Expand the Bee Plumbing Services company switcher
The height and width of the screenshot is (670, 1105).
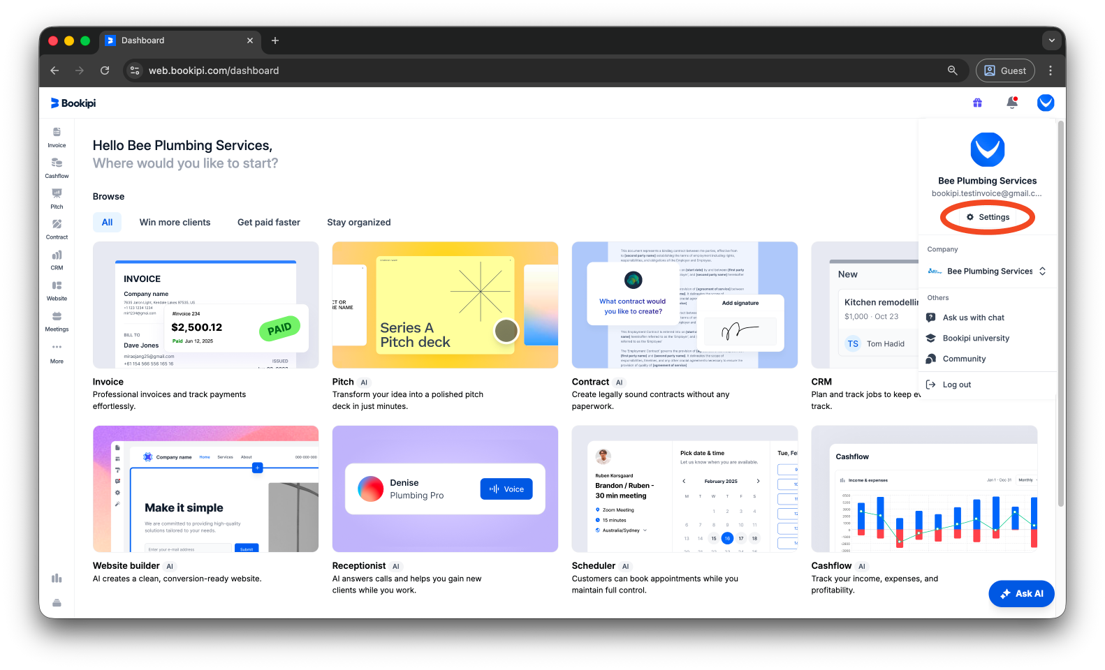pyautogui.click(x=987, y=271)
